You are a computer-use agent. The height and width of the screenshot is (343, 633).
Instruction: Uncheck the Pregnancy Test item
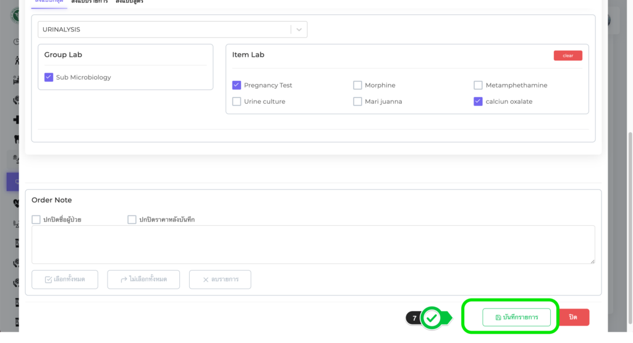pos(237,85)
